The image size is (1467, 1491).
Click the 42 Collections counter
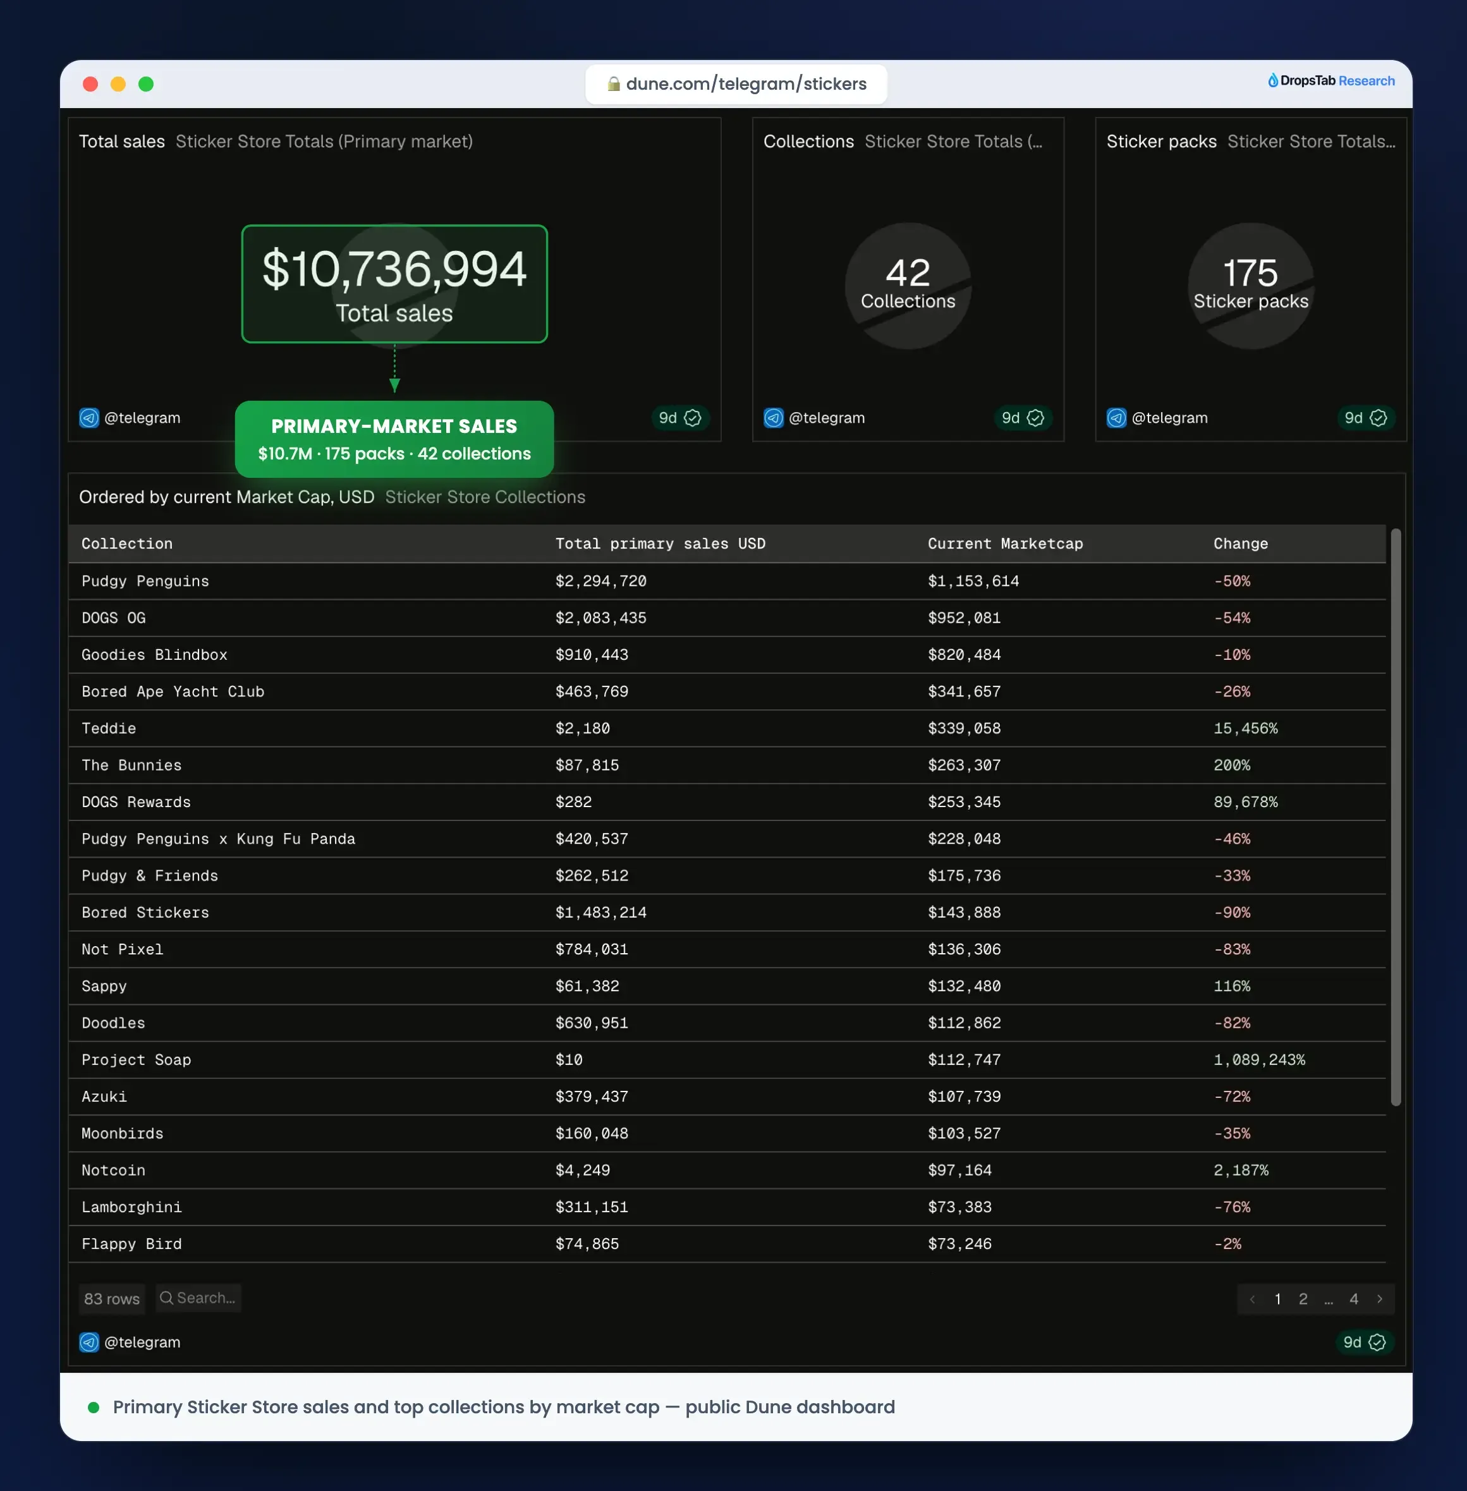(908, 284)
